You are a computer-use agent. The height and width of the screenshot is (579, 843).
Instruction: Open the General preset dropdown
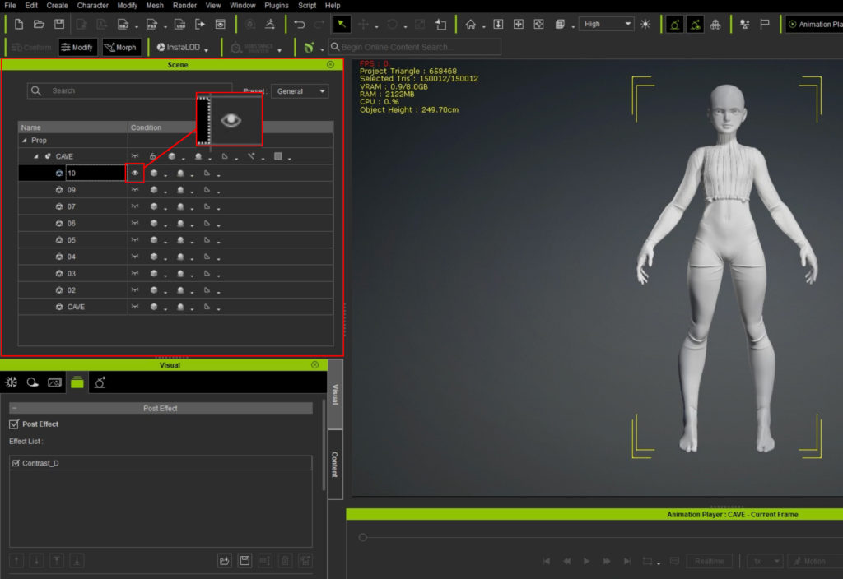[299, 91]
